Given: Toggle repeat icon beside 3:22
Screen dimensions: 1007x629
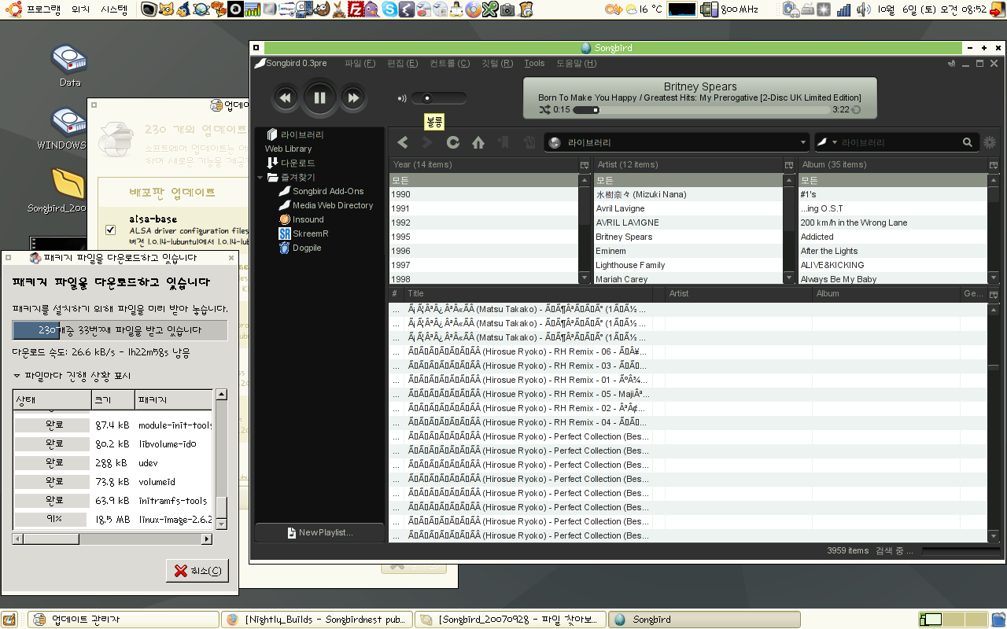Looking at the screenshot, I should tap(856, 110).
